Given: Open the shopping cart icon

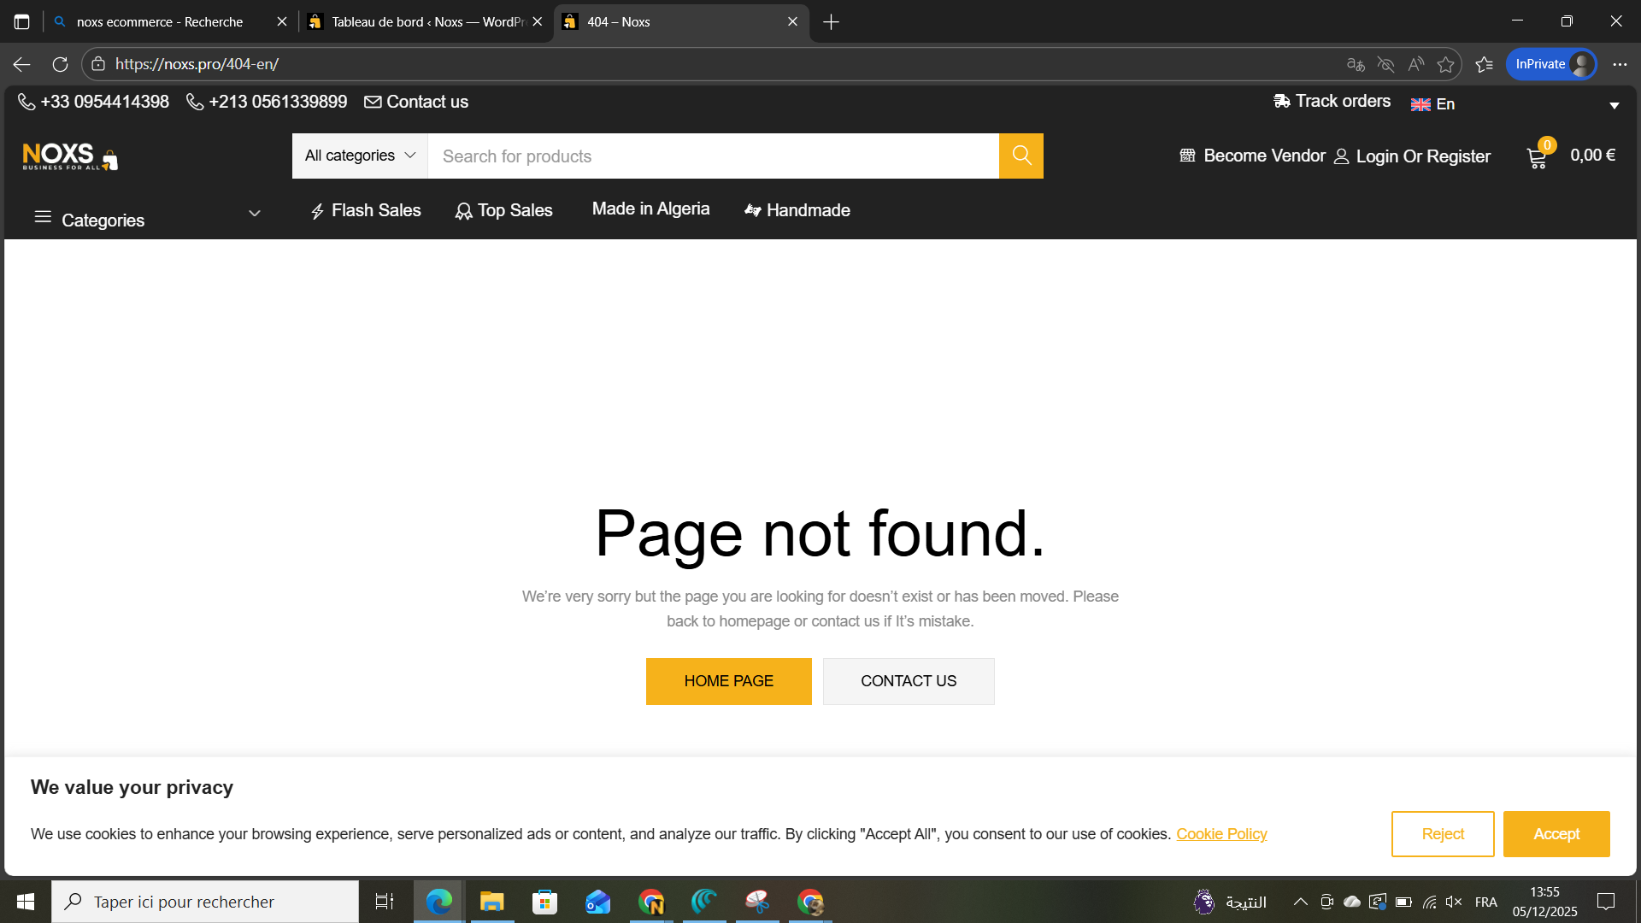Looking at the screenshot, I should click(x=1537, y=157).
